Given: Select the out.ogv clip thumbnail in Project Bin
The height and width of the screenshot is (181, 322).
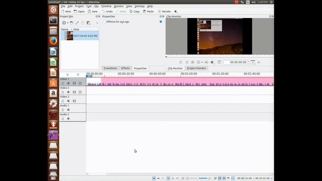Looking at the screenshot, I should click(x=70, y=36).
